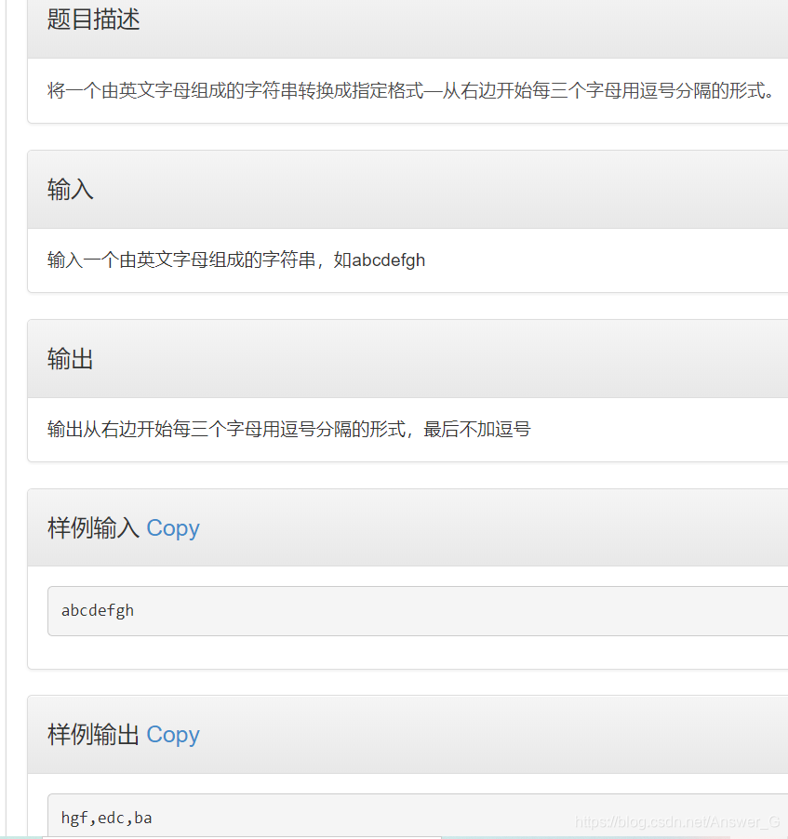Click the sample output text hgf,edc,ba
This screenshot has width=788, height=839.
(107, 818)
